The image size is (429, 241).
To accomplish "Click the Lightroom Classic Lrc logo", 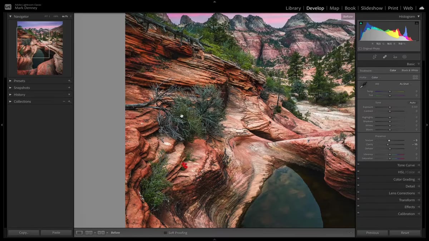I will click(8, 7).
